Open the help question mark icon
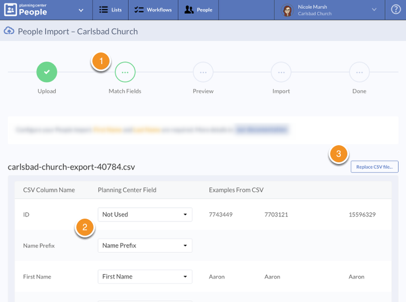The height and width of the screenshot is (302, 406). coord(395,10)
